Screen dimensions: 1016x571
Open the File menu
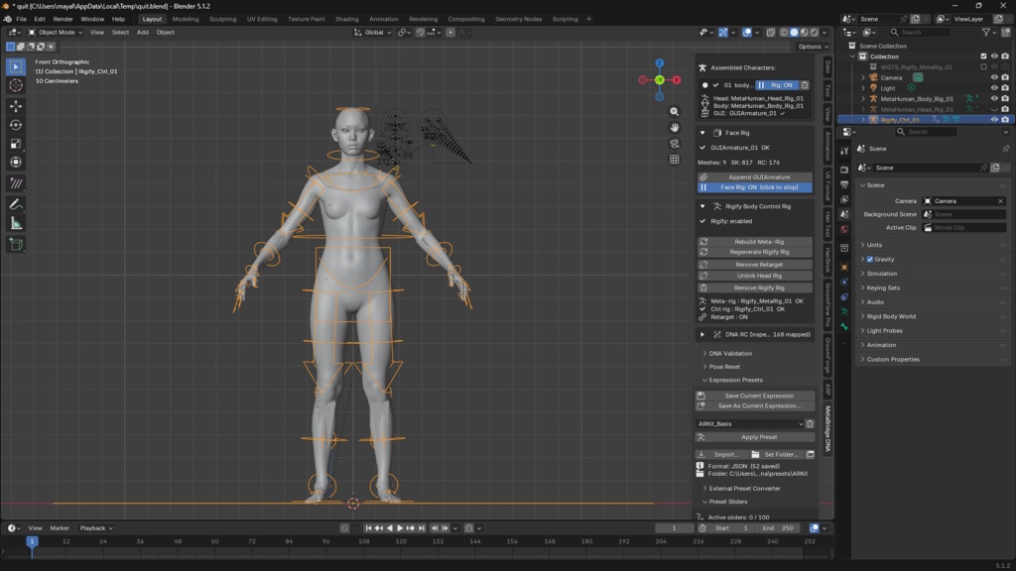click(22, 20)
